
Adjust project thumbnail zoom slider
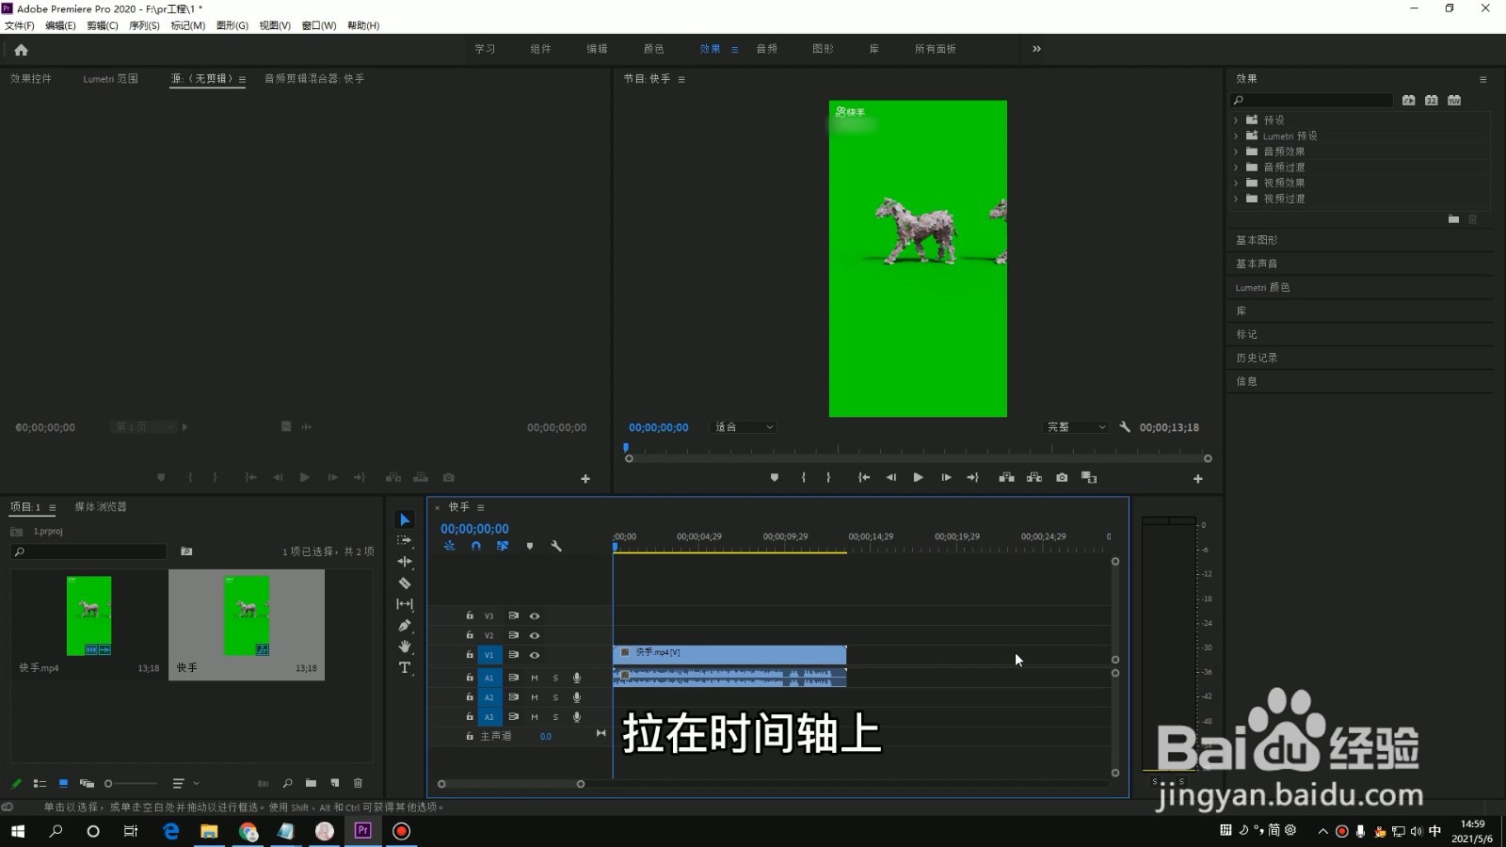(108, 783)
